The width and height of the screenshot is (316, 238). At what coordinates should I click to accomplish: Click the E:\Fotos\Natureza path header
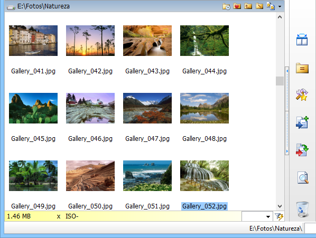click(43, 6)
